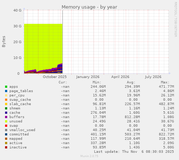
Task: Click the 'Last update' timestamp line
Action: (134, 152)
